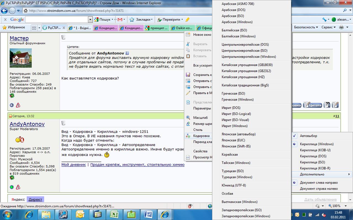353x220 pixels.
Task: Open Word from the Windows taskbar
Action: [148, 214]
